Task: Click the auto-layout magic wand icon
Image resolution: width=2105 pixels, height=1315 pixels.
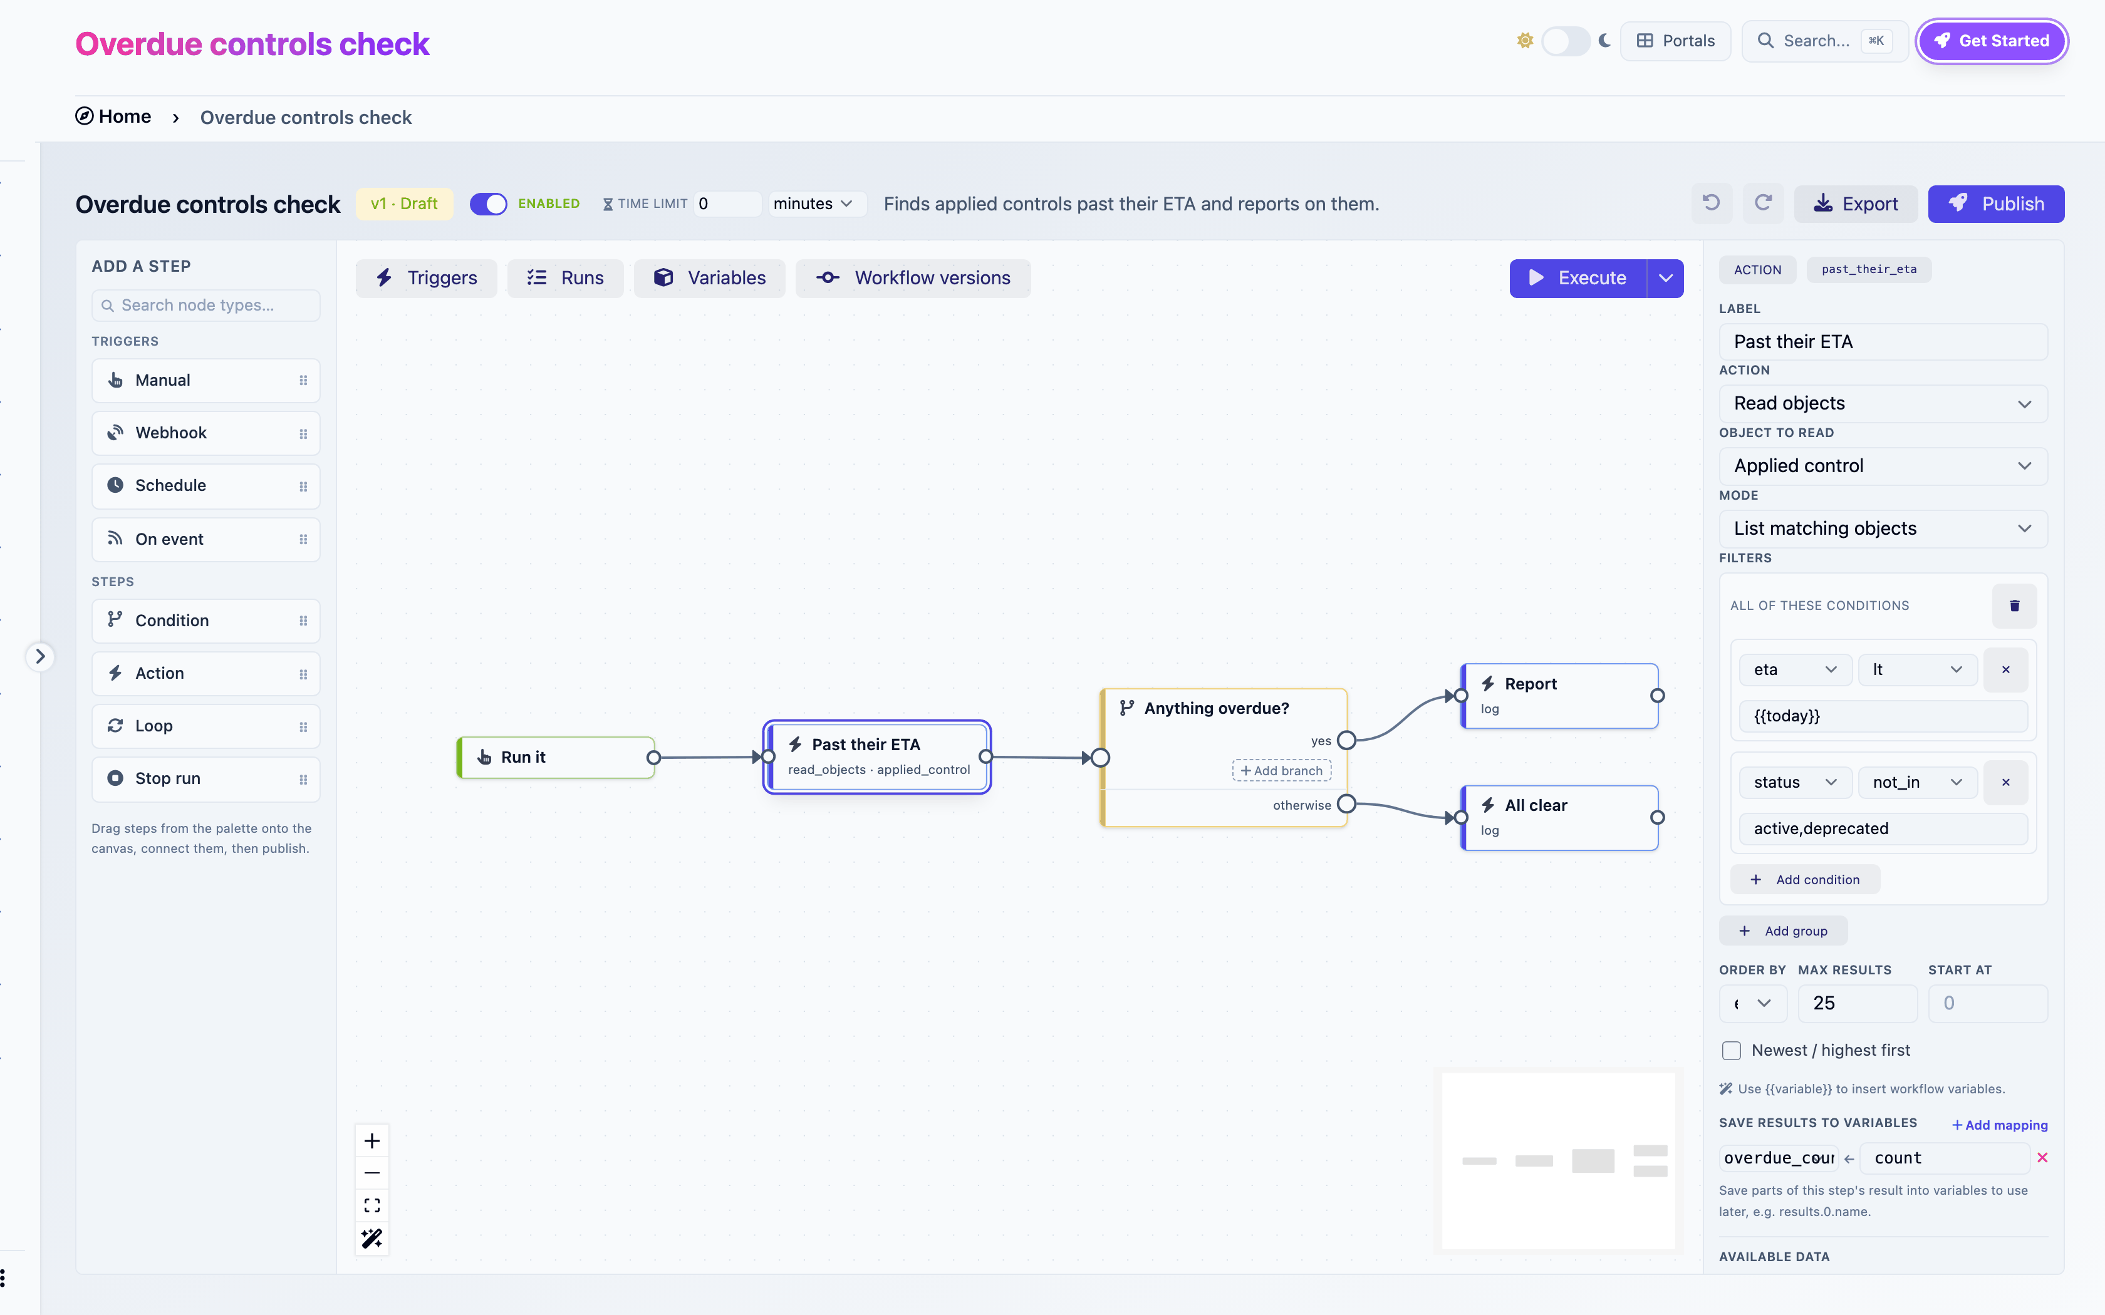Action: pyautogui.click(x=372, y=1237)
